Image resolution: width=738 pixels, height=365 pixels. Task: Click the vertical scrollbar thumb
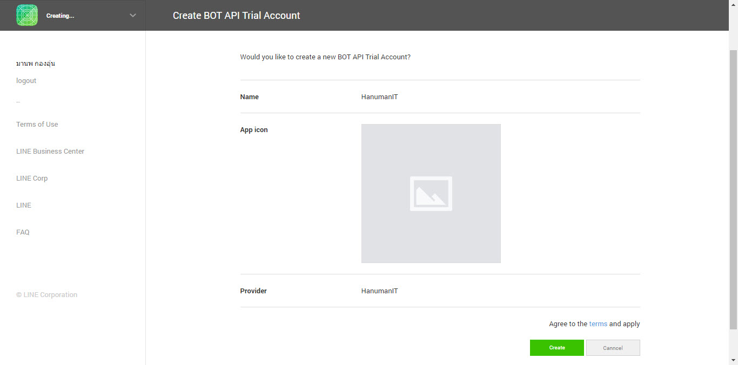pos(733,189)
